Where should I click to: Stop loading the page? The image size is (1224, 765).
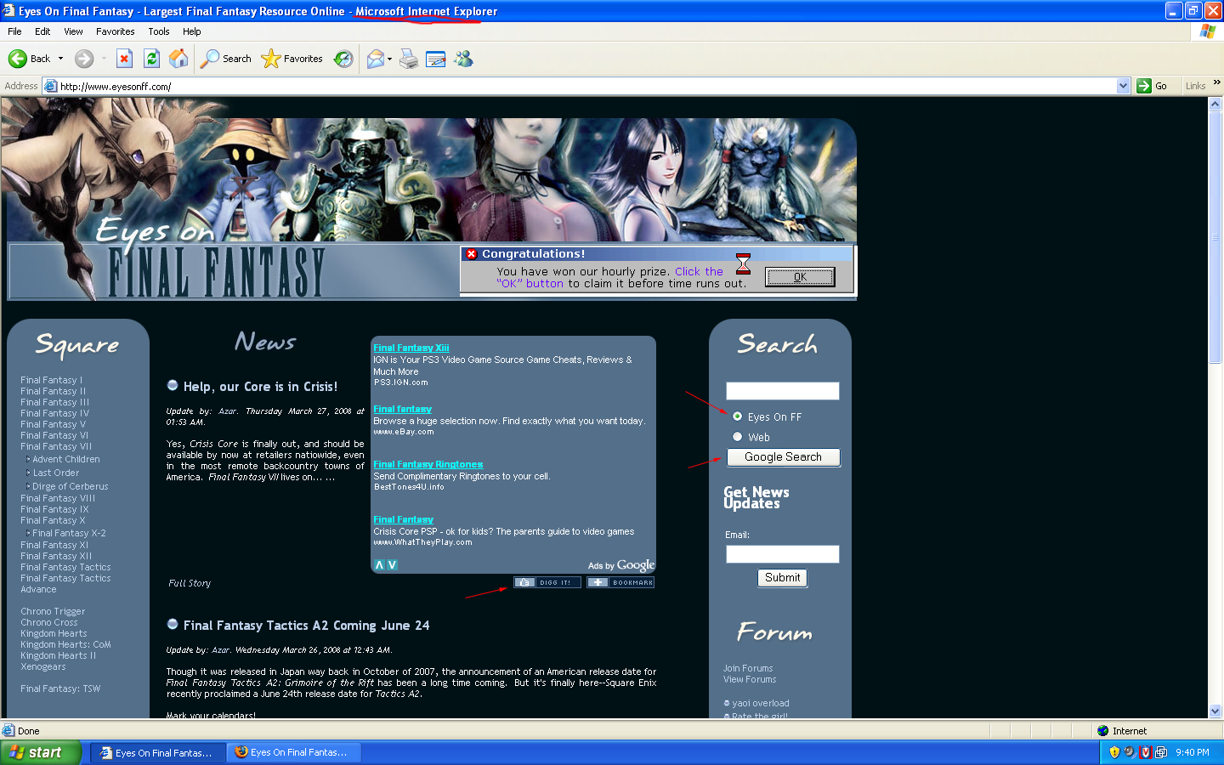point(124,59)
